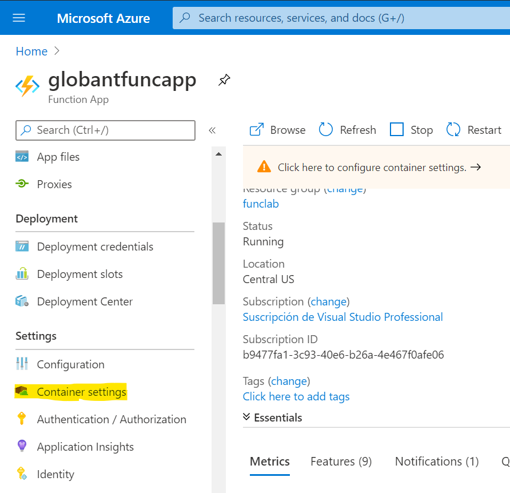Select the subscription ID text b9477fa1-3c93…

tap(343, 355)
